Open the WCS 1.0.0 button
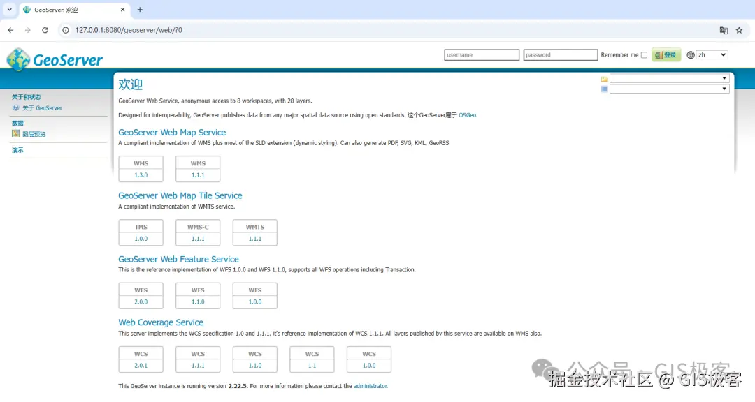Image resolution: width=755 pixels, height=402 pixels. [x=369, y=359]
